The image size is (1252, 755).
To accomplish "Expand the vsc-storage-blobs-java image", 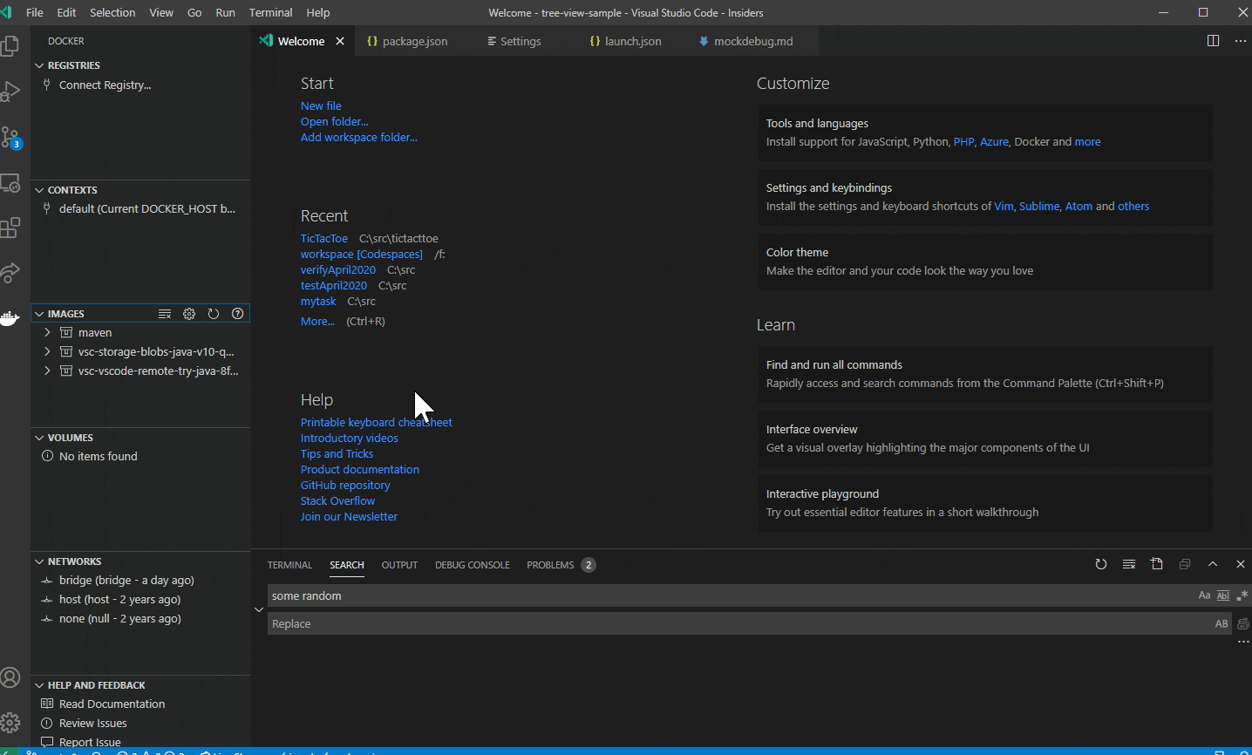I will pyautogui.click(x=48, y=351).
